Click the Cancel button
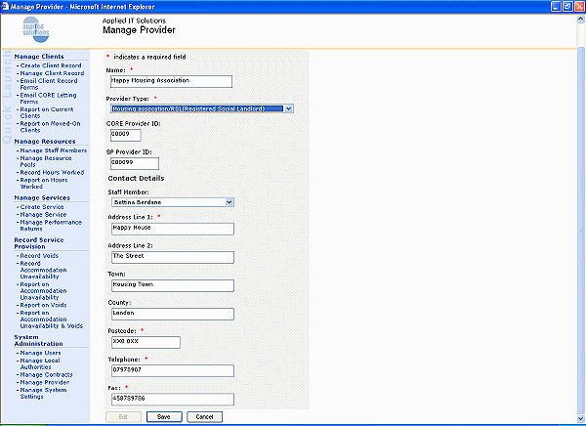The image size is (586, 426). 204,416
